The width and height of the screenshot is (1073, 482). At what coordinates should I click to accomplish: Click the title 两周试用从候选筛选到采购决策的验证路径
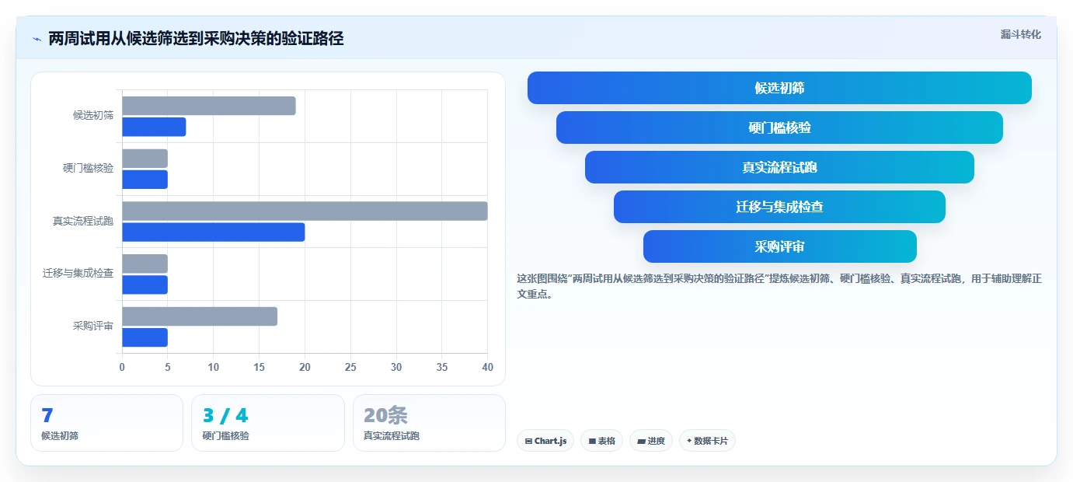point(196,38)
